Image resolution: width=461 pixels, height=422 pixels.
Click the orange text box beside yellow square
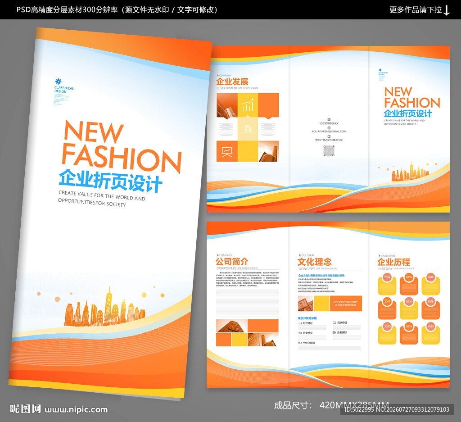(346, 304)
